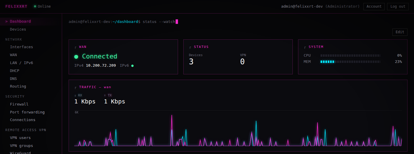Viewport: 414px width, 154px height.
Task: Click the MEM usage bar
Action: tap(350, 62)
